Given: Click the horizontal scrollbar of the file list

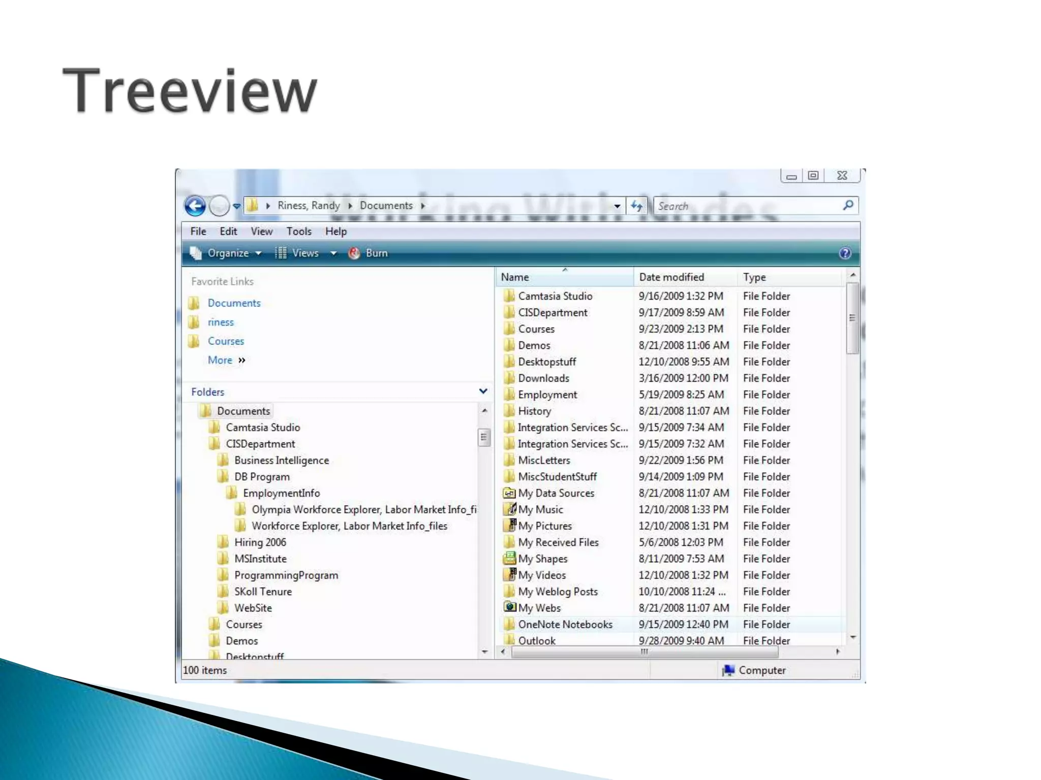Looking at the screenshot, I should 644,652.
